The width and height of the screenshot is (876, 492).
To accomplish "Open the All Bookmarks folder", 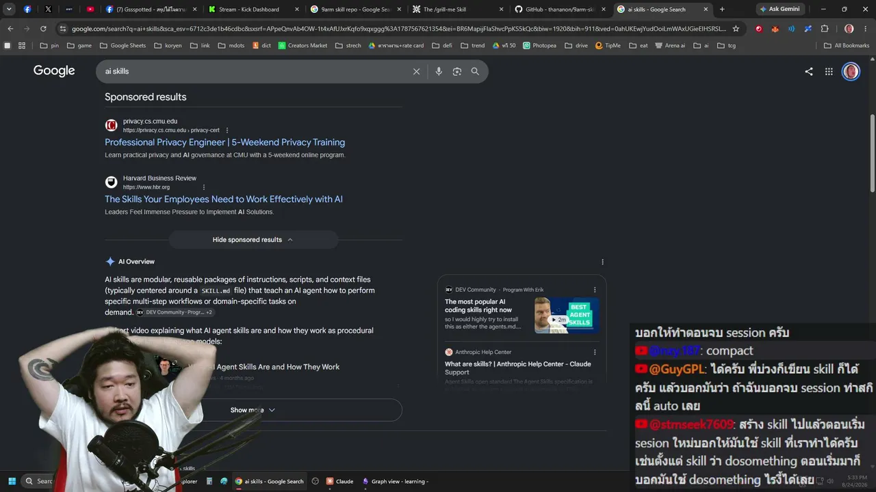I will (847, 46).
